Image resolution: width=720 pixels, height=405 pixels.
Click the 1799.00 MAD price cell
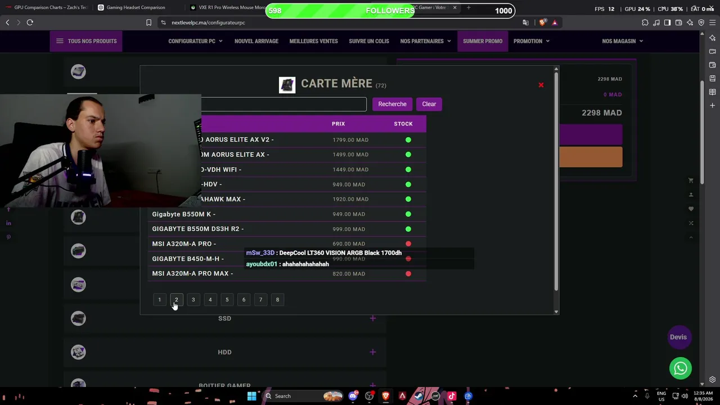[x=350, y=139]
